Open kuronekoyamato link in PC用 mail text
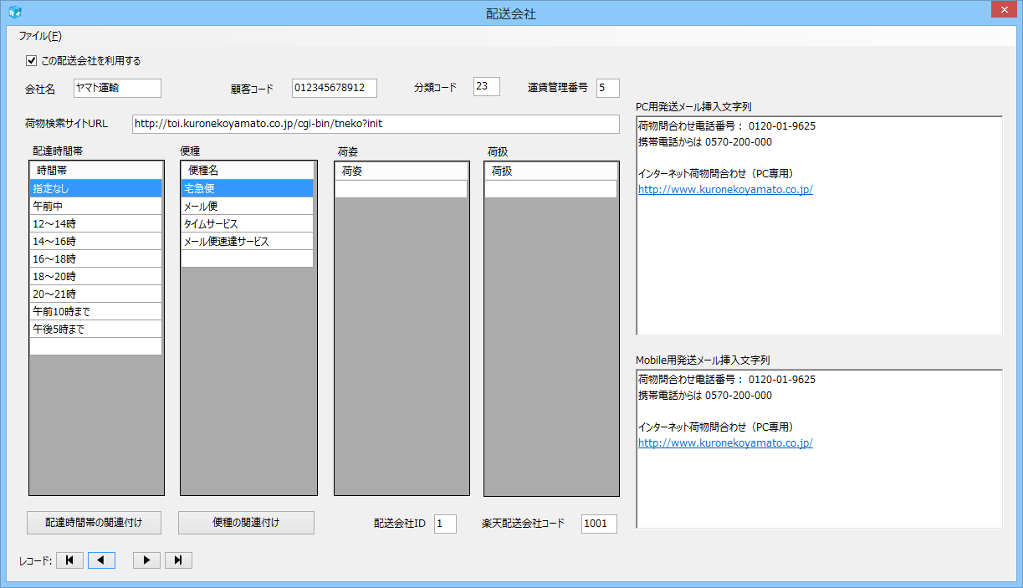The height and width of the screenshot is (588, 1023). [x=725, y=190]
